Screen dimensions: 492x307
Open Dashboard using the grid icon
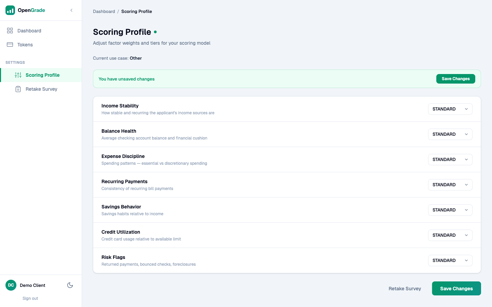[10, 30]
